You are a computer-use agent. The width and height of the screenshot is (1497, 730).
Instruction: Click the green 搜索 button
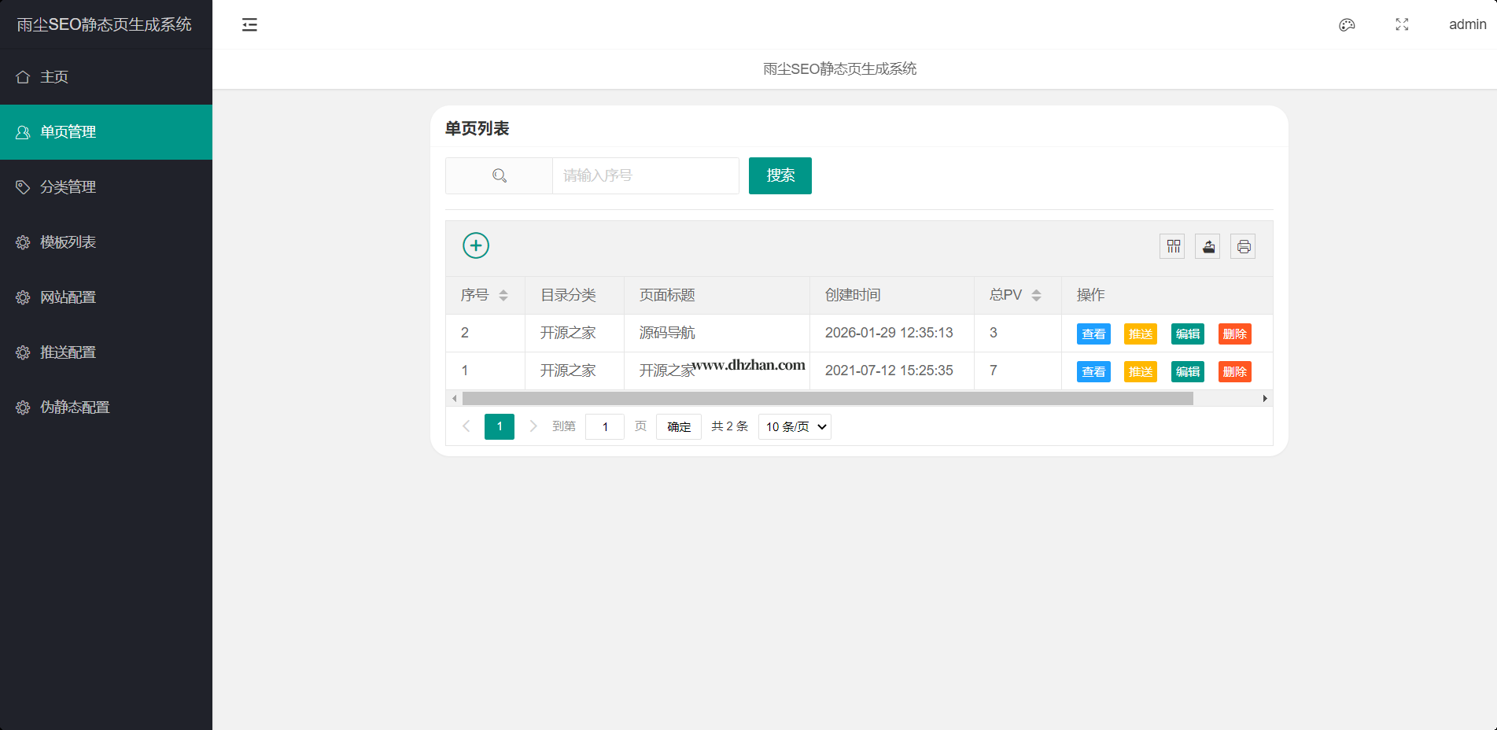pos(780,175)
